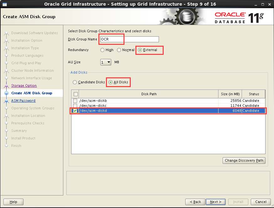Open the Storage Option step link
The height and width of the screenshot is (208, 274).
(24, 86)
